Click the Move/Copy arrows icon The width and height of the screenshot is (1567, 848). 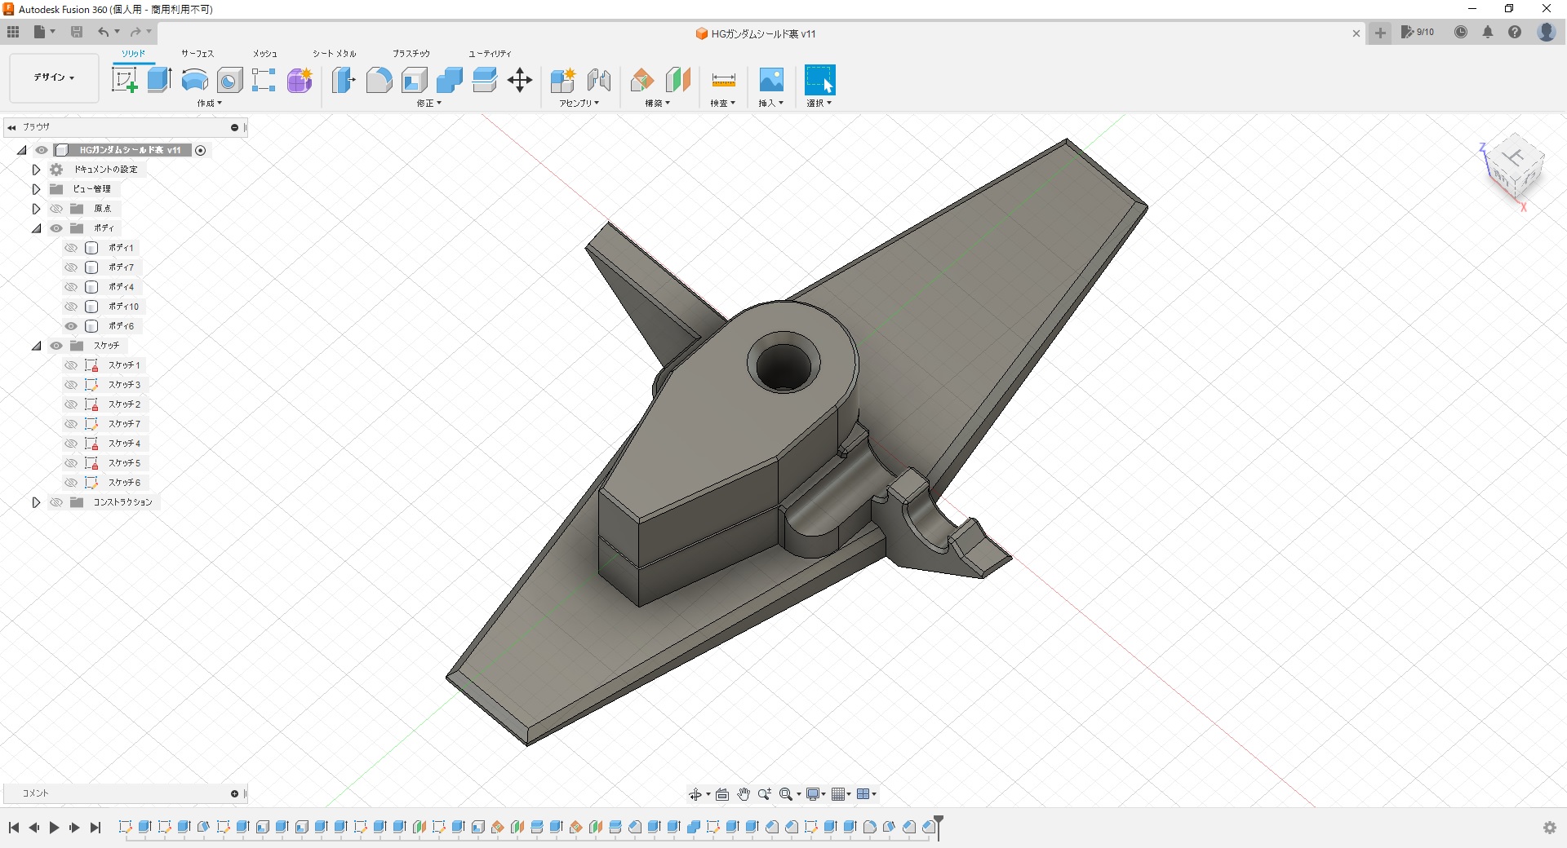click(x=520, y=80)
